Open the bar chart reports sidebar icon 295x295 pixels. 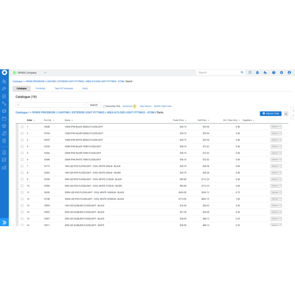[x=4, y=168]
